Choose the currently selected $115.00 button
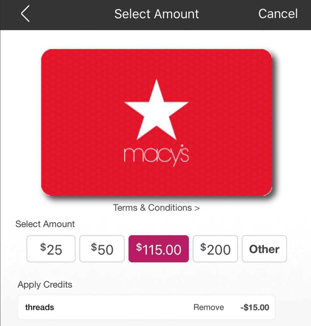This screenshot has height=326, width=311. click(158, 249)
